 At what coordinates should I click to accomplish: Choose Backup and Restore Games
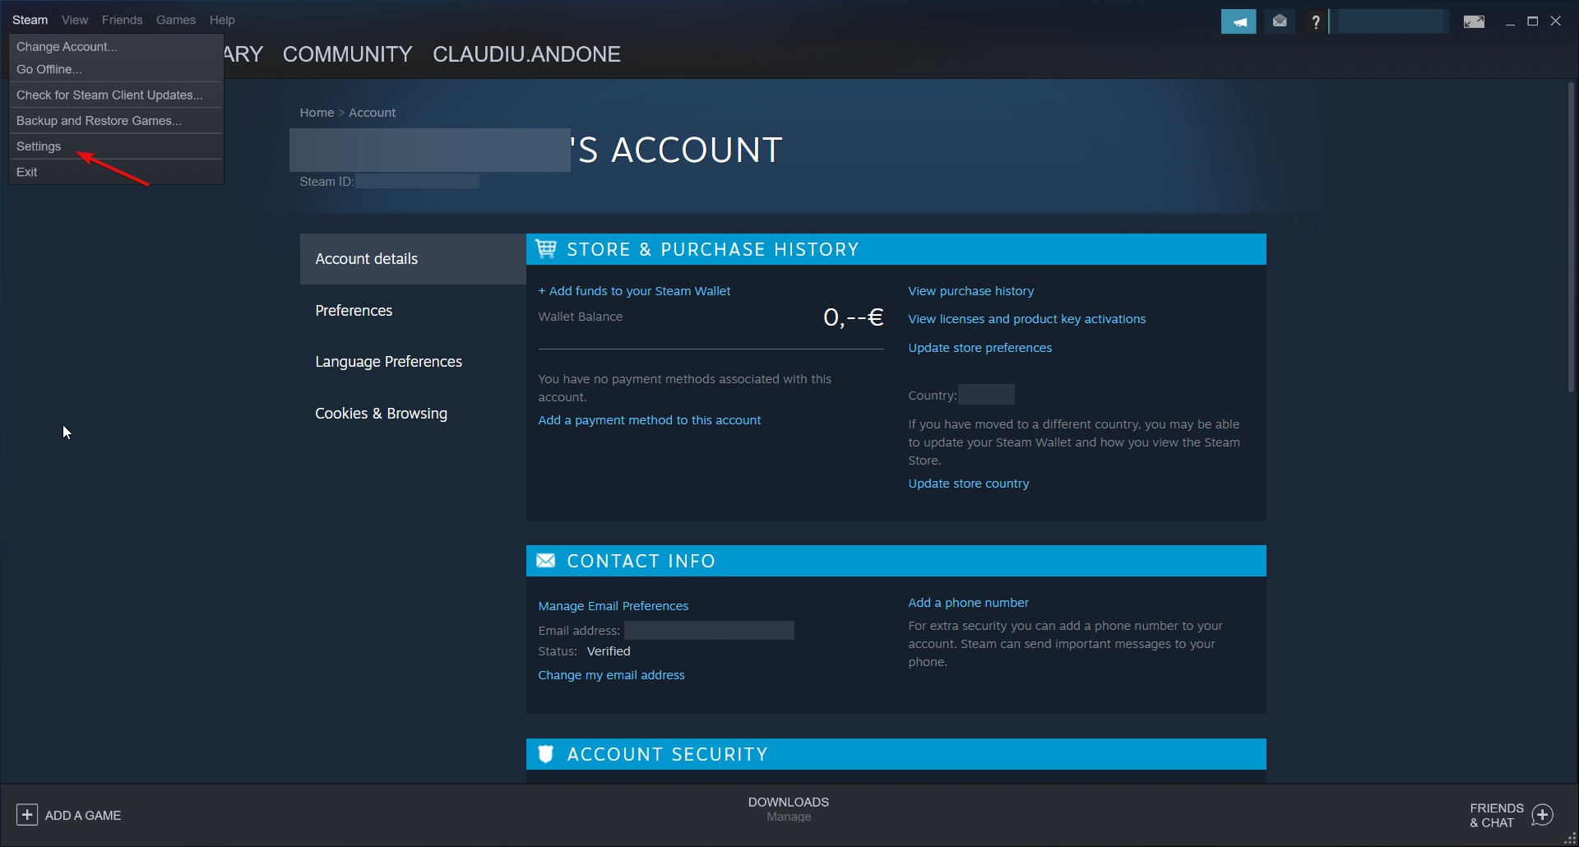point(116,121)
